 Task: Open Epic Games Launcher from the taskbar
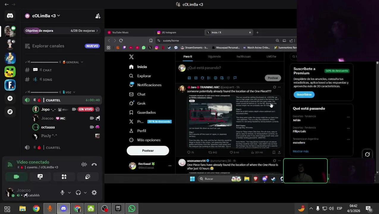[118, 209]
